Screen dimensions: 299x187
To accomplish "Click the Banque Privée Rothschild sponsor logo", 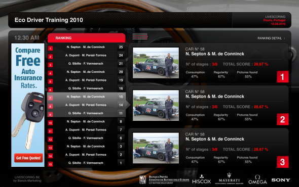I will tap(164, 179).
